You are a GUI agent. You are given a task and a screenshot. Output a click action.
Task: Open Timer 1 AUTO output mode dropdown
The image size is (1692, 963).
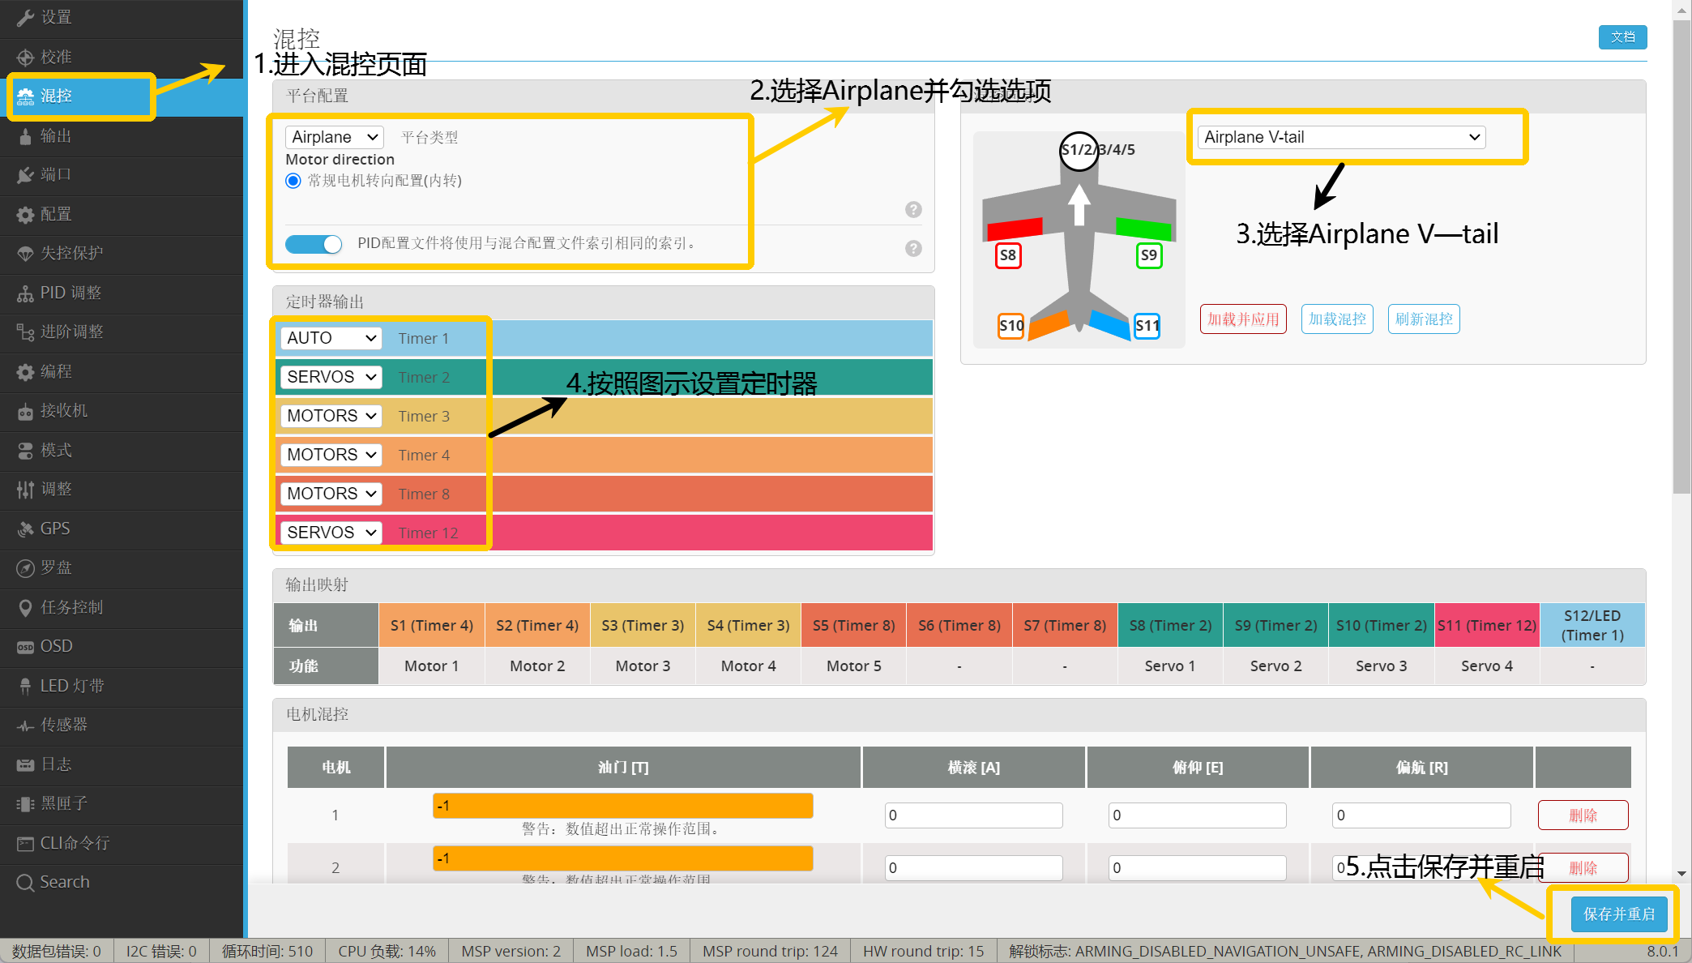(x=331, y=338)
